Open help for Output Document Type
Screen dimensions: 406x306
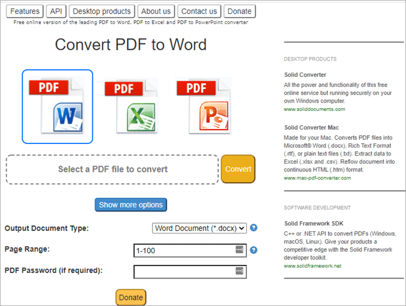[253, 228]
